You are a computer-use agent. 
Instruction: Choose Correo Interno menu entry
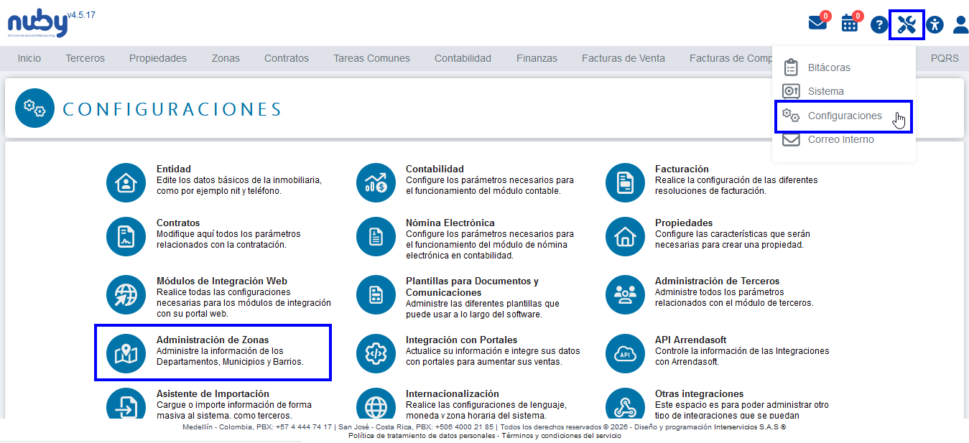[x=840, y=139]
